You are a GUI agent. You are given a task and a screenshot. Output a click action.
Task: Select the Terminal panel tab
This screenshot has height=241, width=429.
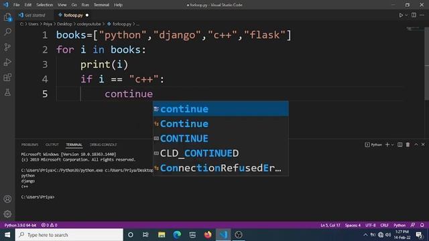[74, 145]
